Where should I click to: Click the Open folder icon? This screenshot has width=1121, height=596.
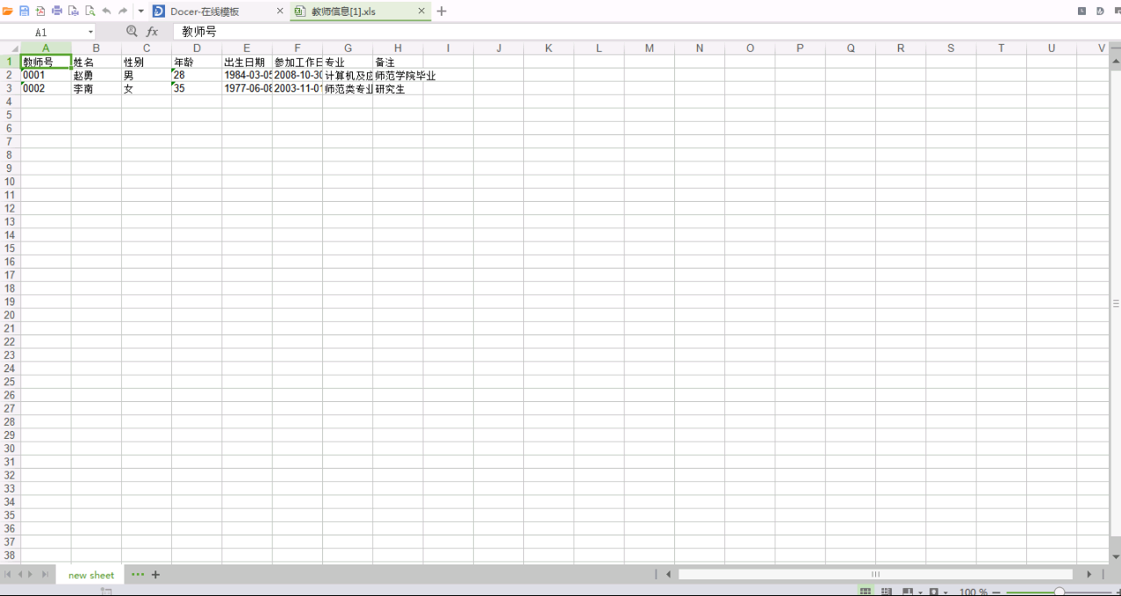click(x=8, y=11)
